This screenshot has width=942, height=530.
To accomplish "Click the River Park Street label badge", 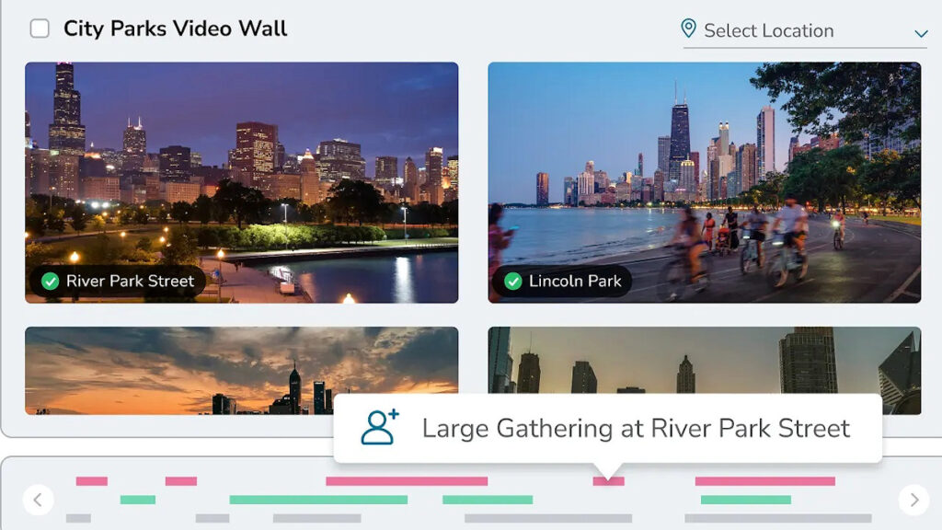I will [x=118, y=281].
